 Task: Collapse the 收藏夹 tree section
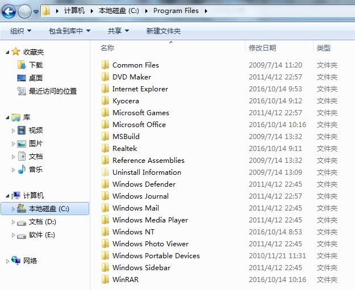pyautogui.click(x=7, y=52)
